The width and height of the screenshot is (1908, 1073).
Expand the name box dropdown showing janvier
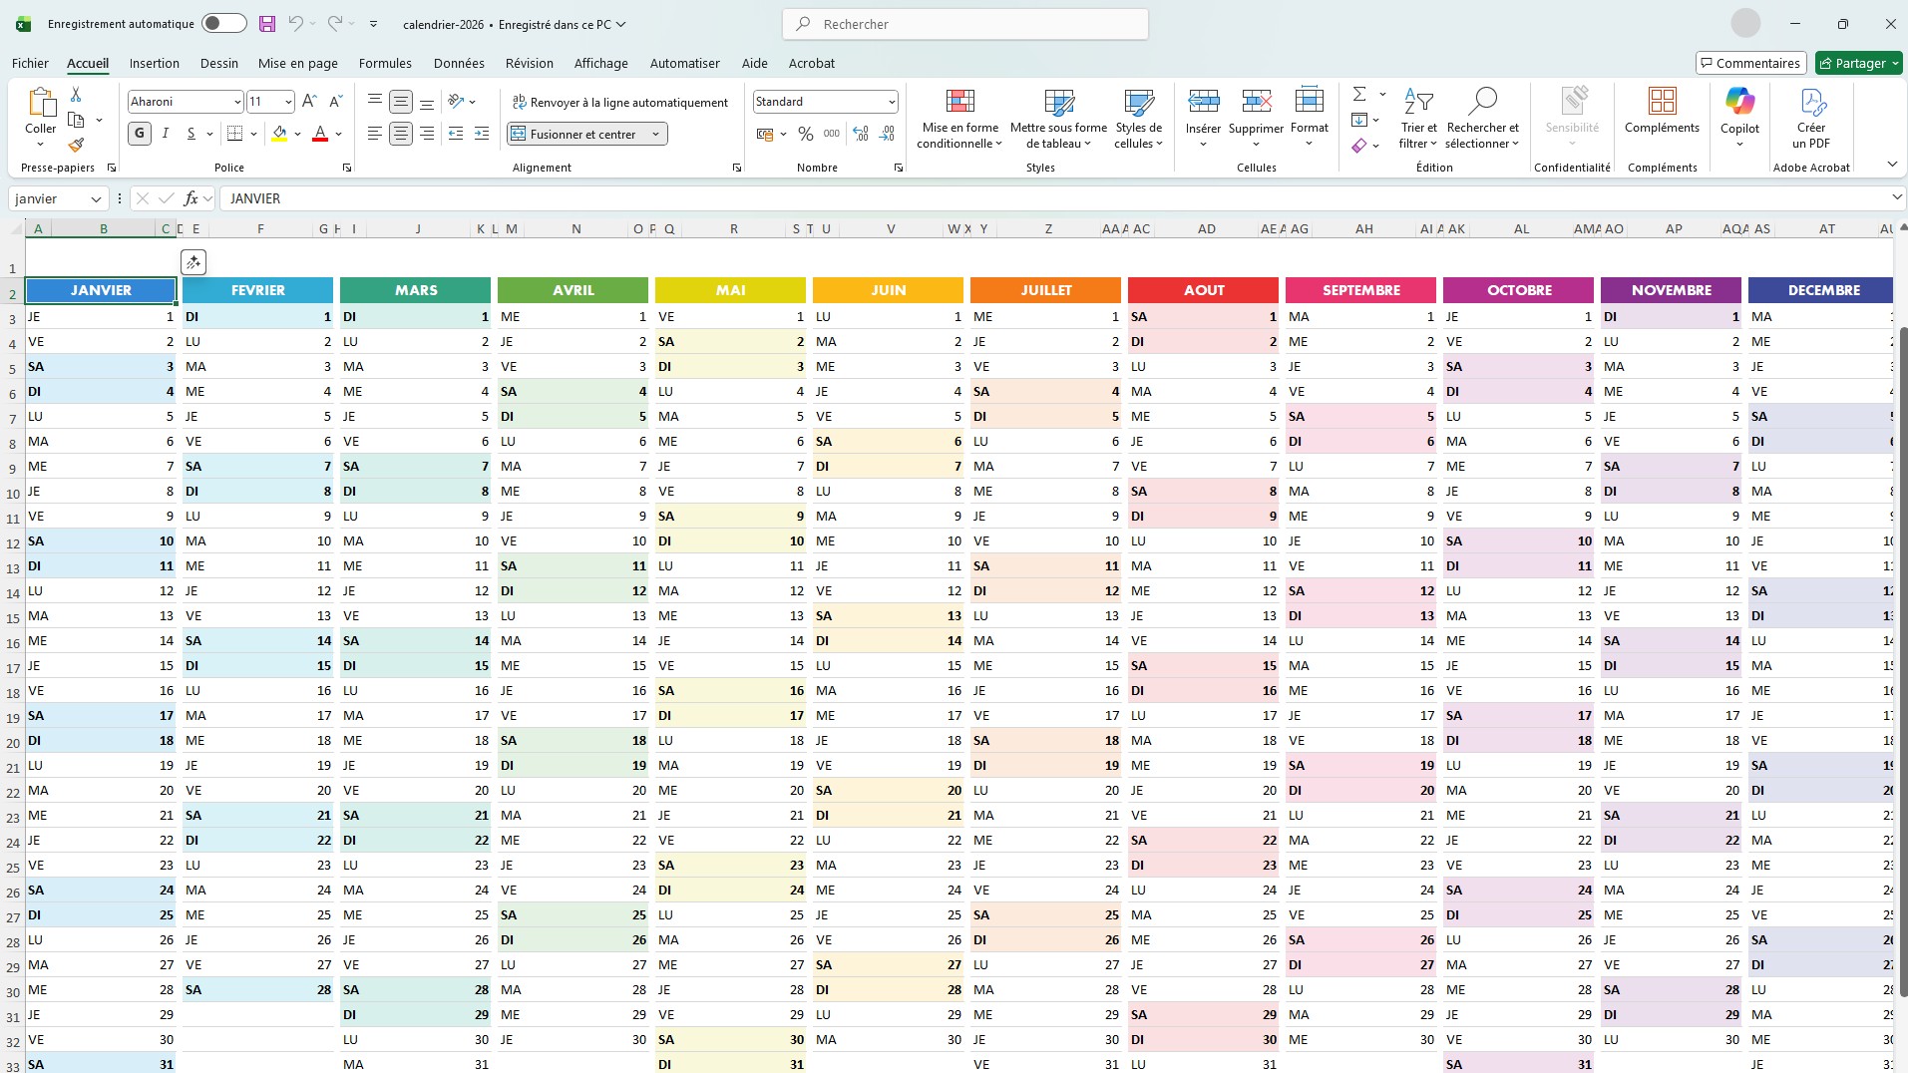(96, 199)
